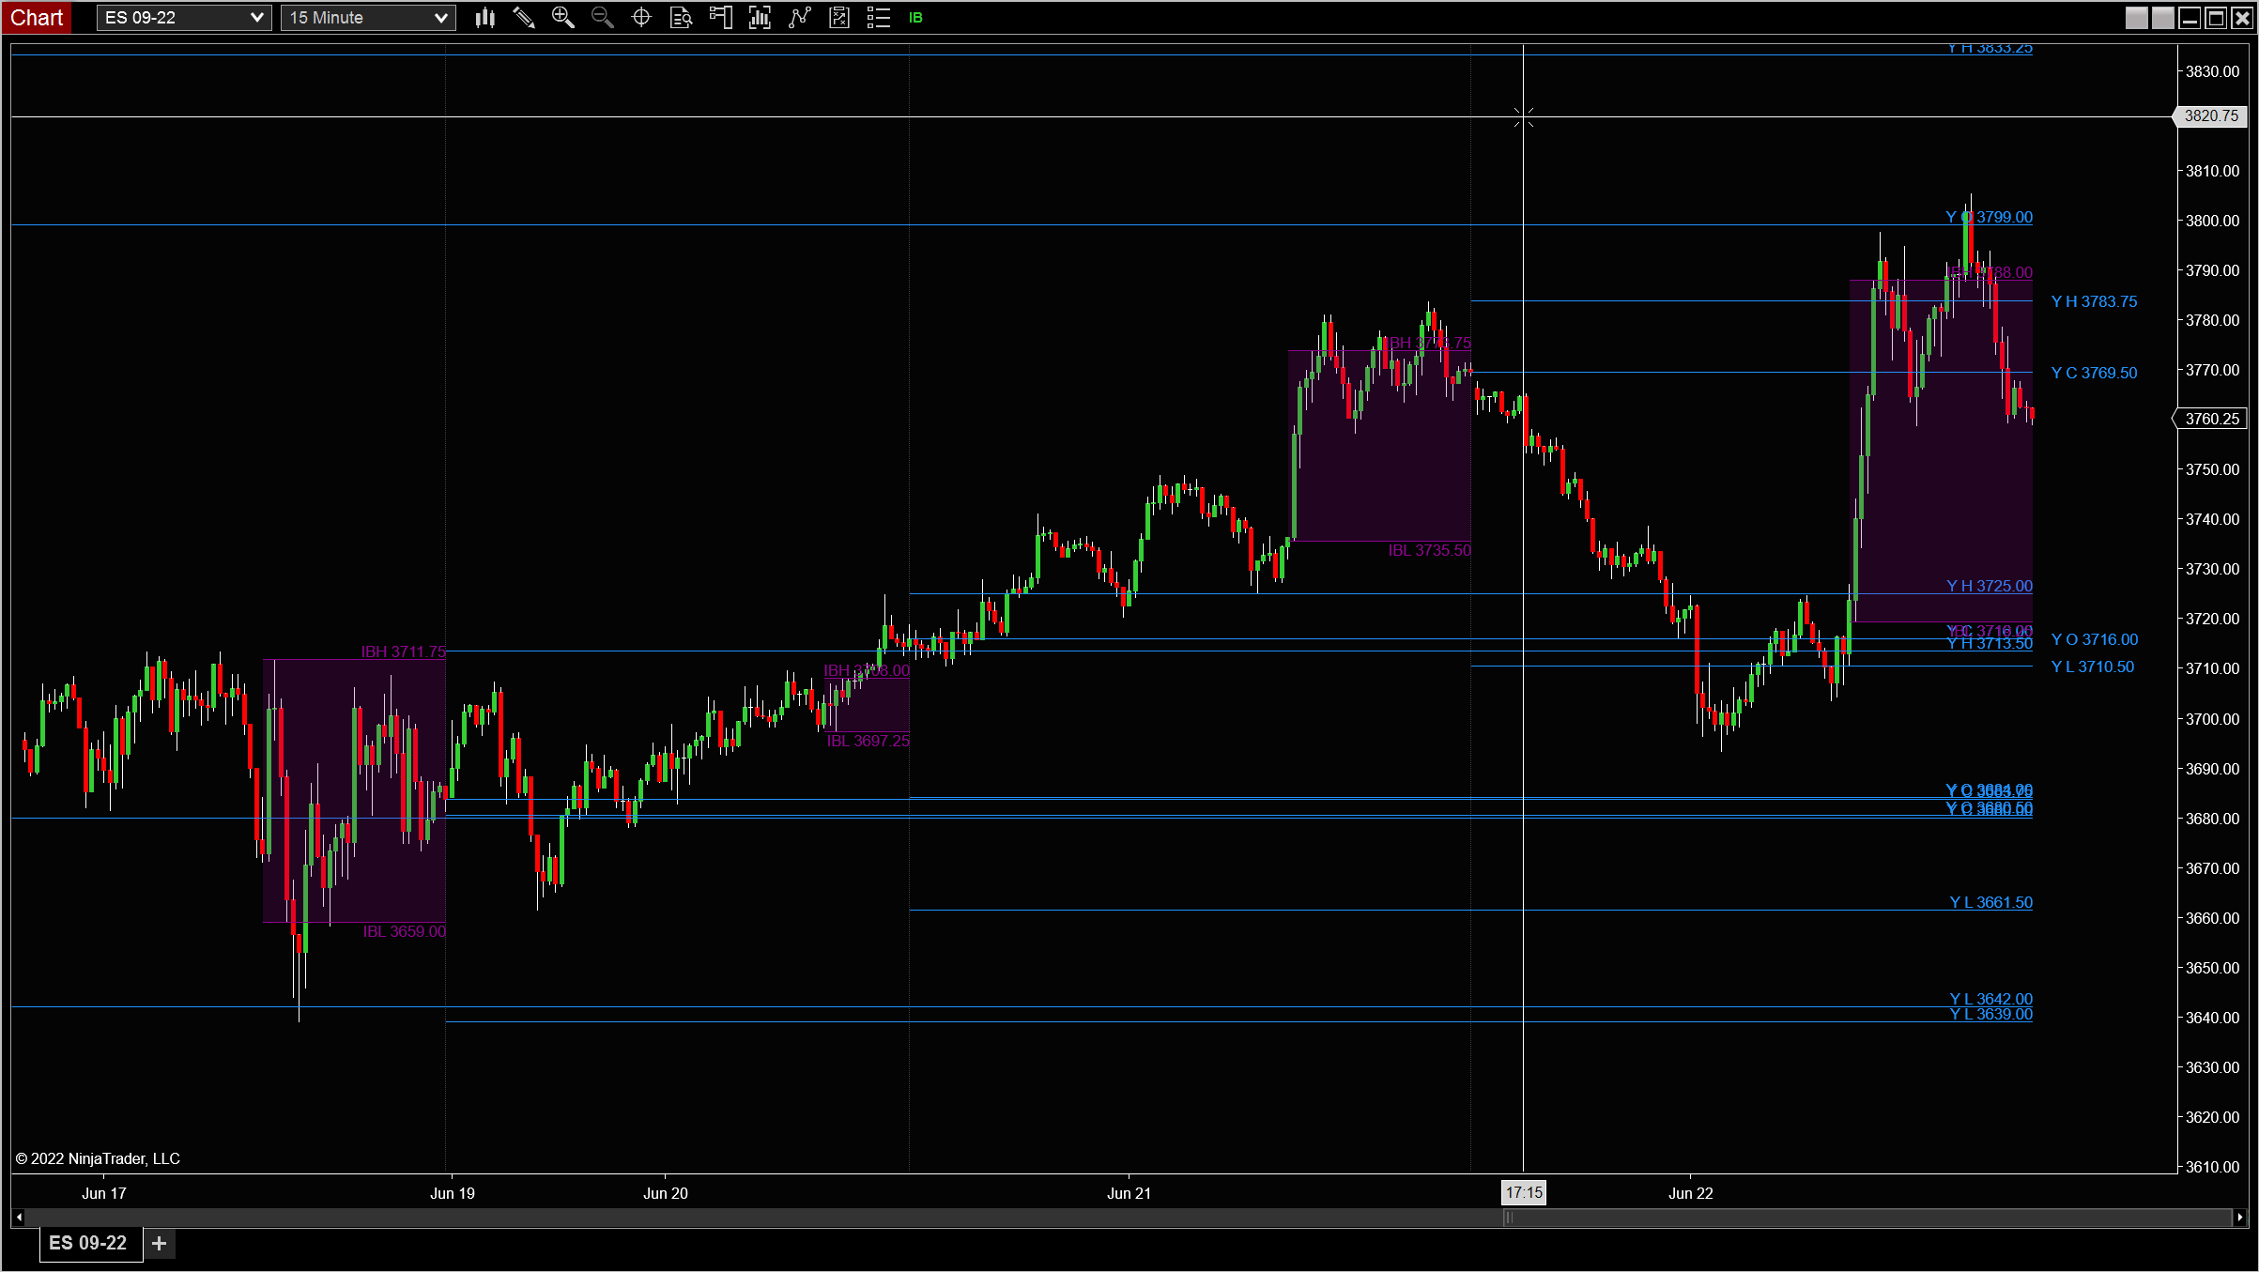
Task: Expand the 15 Minute interval dropdown
Action: point(440,18)
